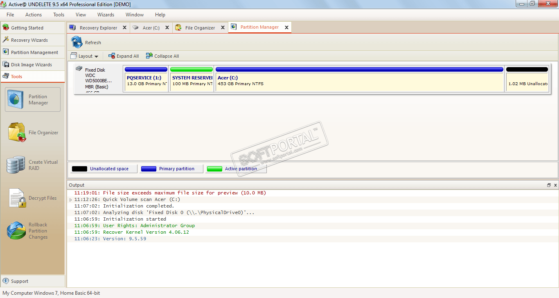Click the Partition Management sidebar icon
Viewport: 559px width, 298px height.
[6, 52]
